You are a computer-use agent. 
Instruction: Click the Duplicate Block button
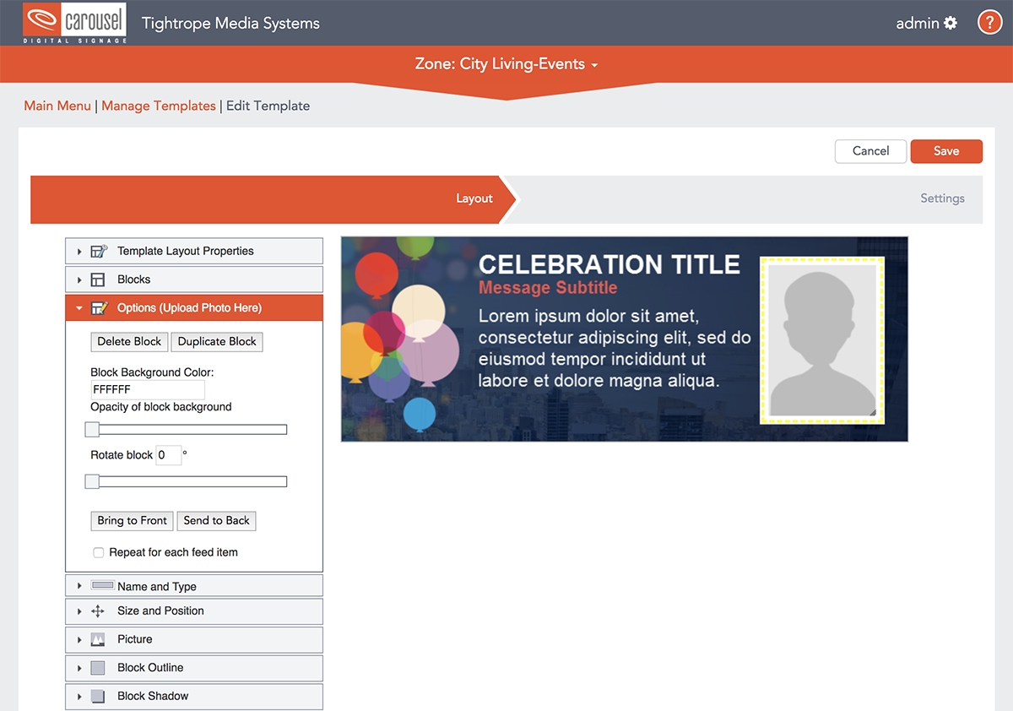pyautogui.click(x=217, y=341)
